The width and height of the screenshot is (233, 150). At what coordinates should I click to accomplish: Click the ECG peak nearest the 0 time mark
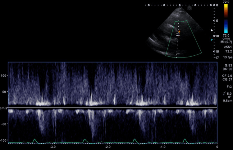coord(185,141)
